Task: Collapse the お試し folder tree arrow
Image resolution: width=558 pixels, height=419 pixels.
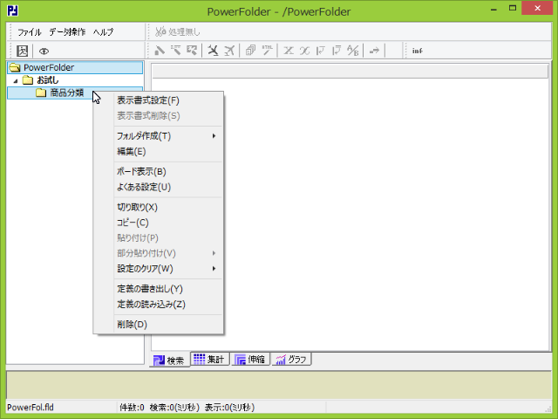Action: [x=16, y=80]
